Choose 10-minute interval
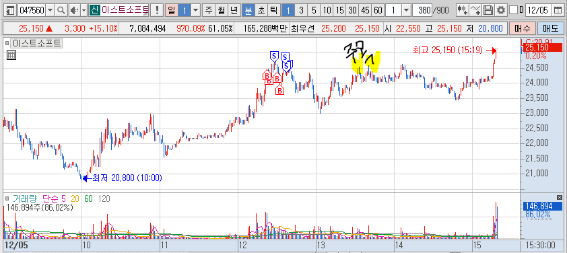This screenshot has height=253, width=567. [x=327, y=10]
